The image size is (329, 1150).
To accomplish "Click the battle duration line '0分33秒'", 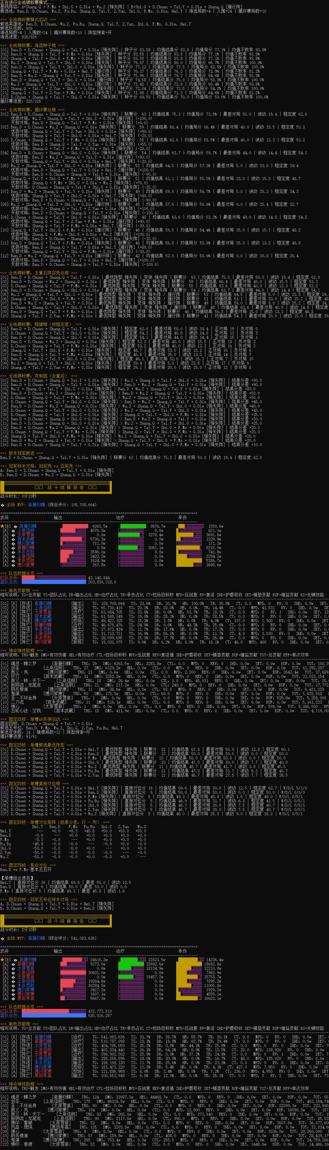I will coord(18,496).
